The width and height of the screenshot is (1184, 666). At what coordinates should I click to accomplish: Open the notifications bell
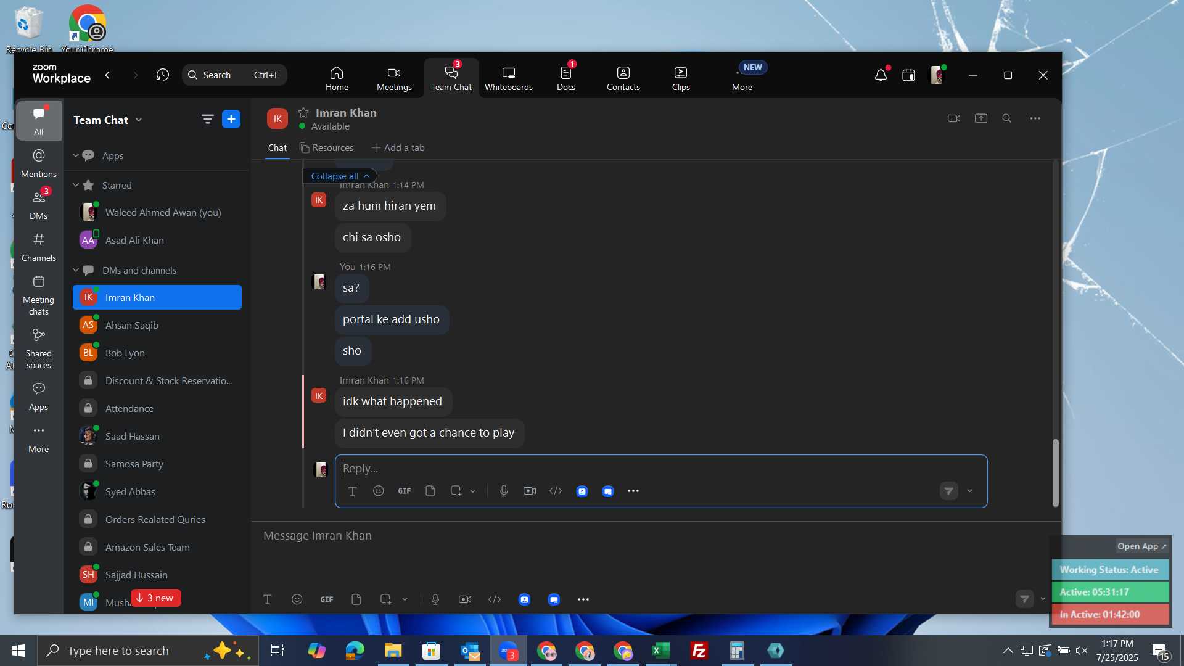(881, 75)
